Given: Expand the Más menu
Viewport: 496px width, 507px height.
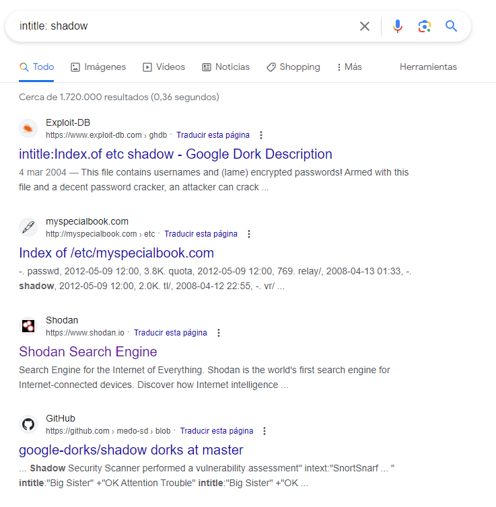Looking at the screenshot, I should (x=349, y=67).
